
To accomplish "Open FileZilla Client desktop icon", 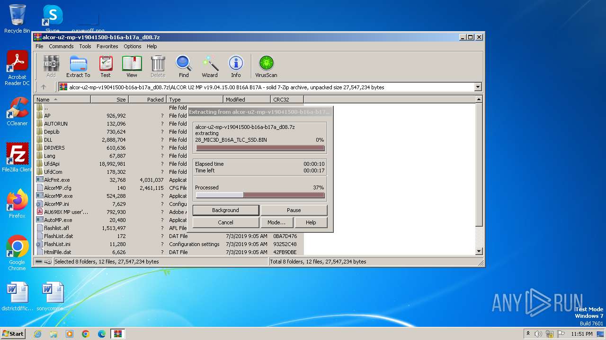I will pyautogui.click(x=17, y=158).
